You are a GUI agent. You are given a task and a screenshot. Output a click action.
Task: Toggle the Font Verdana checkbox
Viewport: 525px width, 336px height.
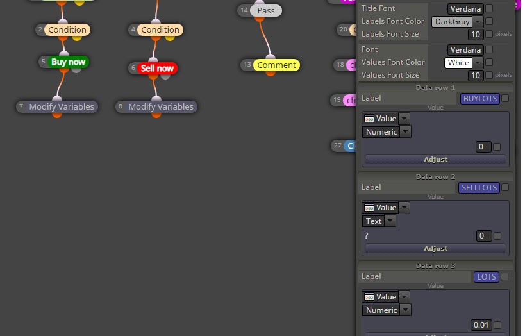click(x=489, y=49)
